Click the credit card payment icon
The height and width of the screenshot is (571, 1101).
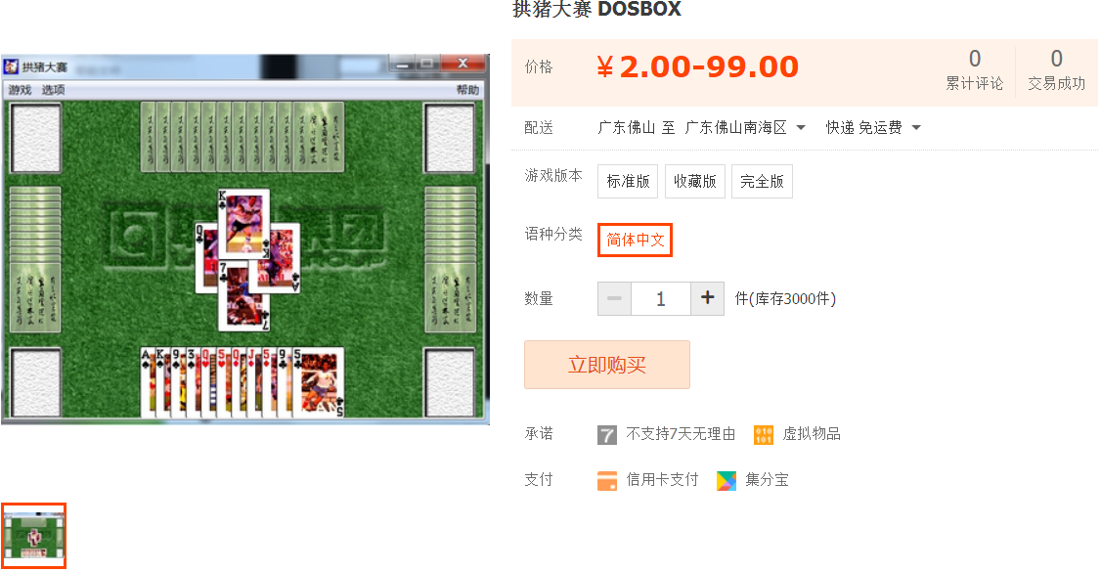pyautogui.click(x=606, y=480)
